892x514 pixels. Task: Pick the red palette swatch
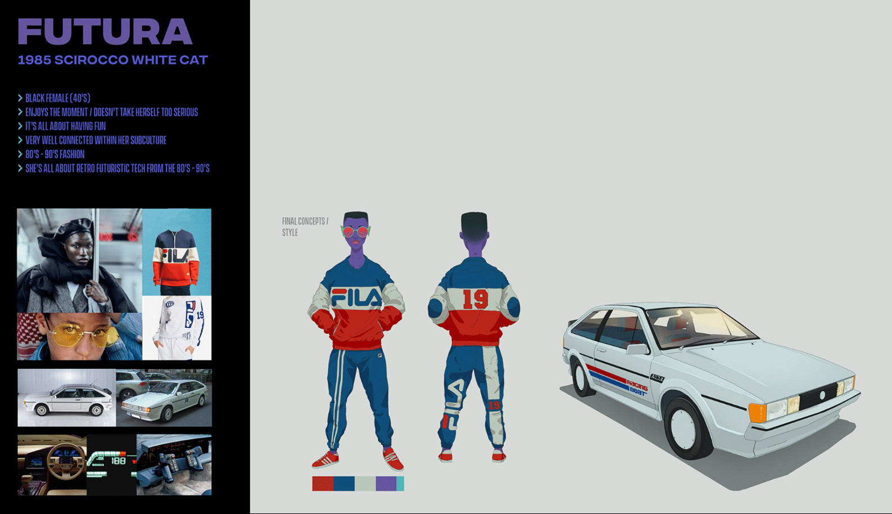[x=323, y=484]
